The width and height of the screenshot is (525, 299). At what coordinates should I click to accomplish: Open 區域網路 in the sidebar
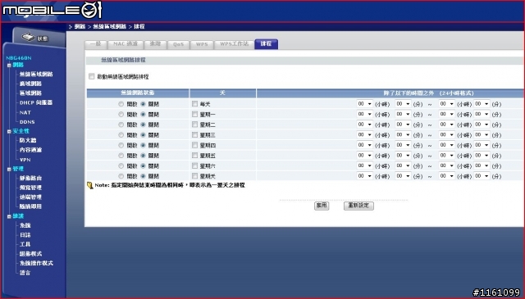[x=30, y=93]
